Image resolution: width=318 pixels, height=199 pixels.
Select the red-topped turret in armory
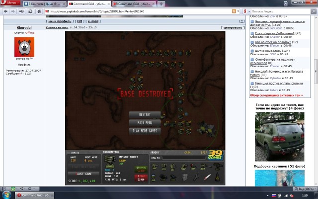tap(193, 167)
